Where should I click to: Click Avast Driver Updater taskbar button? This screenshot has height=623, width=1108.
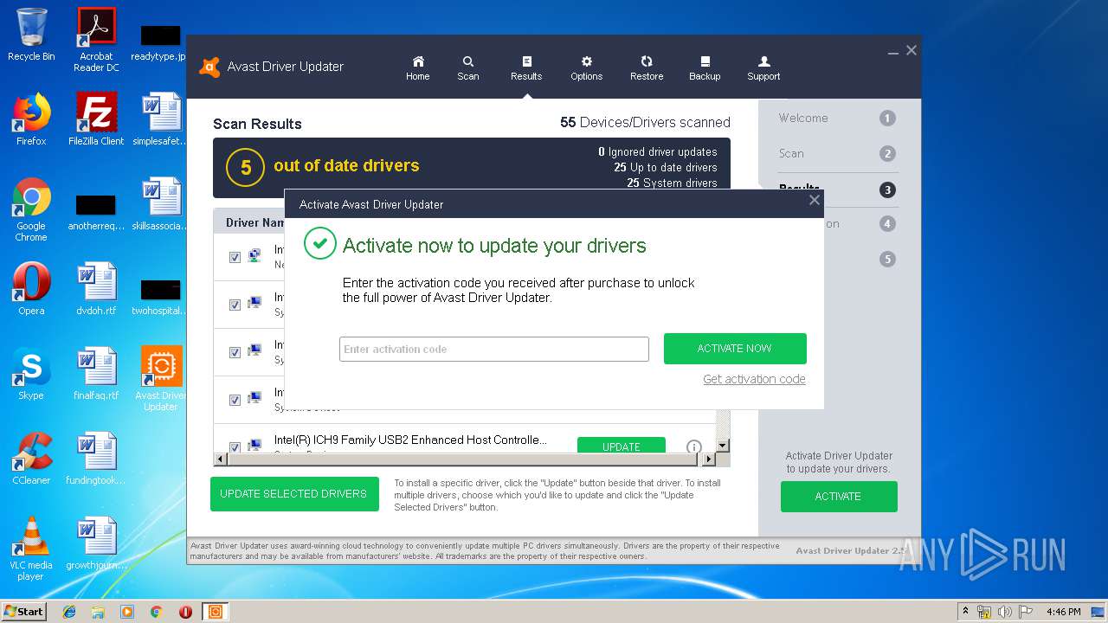click(x=216, y=612)
